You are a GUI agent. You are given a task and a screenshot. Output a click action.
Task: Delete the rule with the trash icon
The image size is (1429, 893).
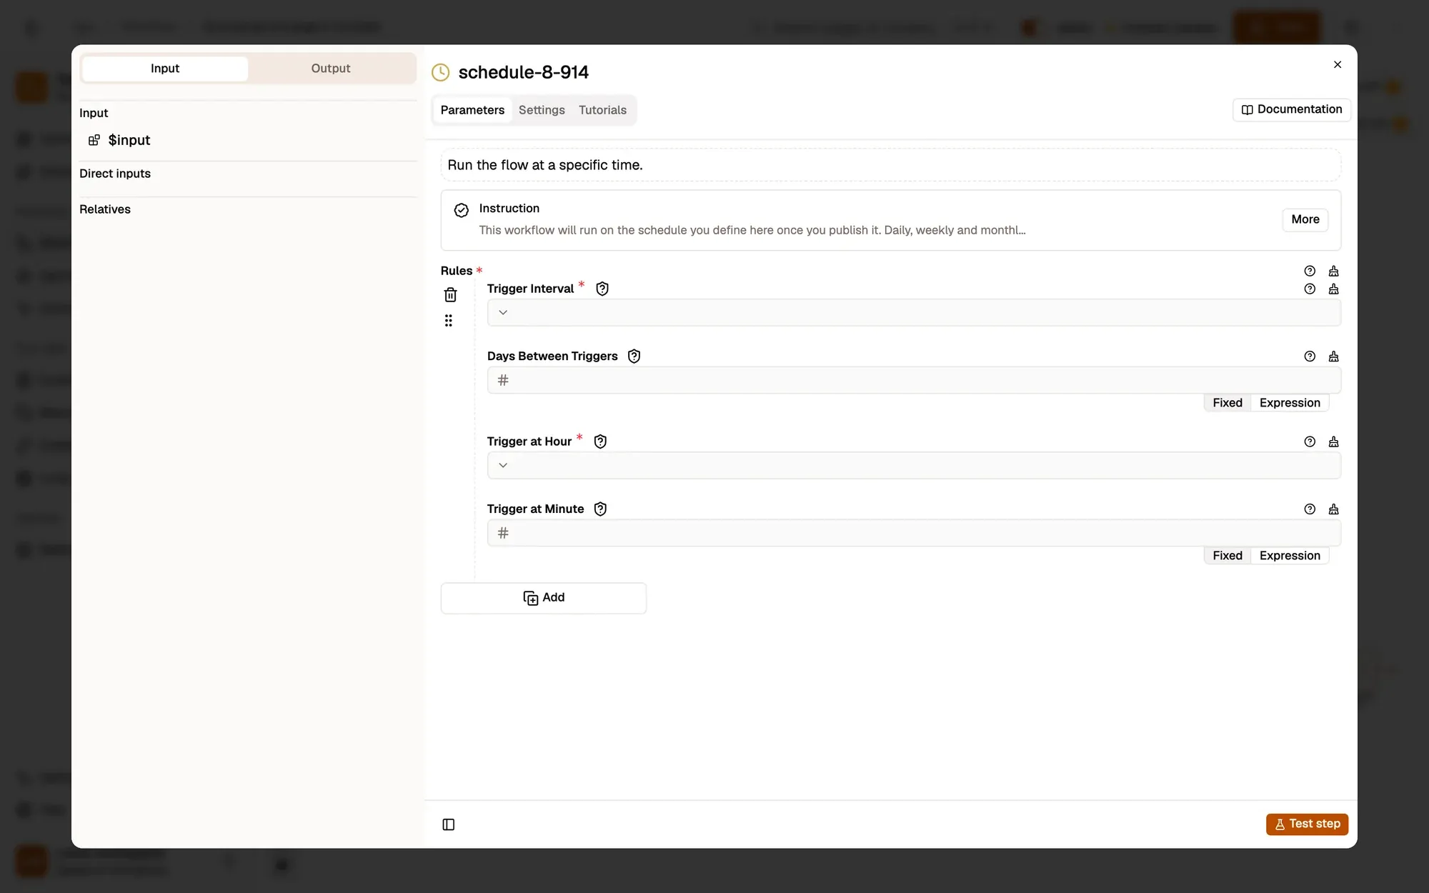450,294
